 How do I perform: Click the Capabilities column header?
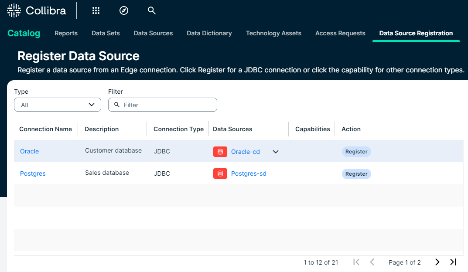(x=312, y=129)
